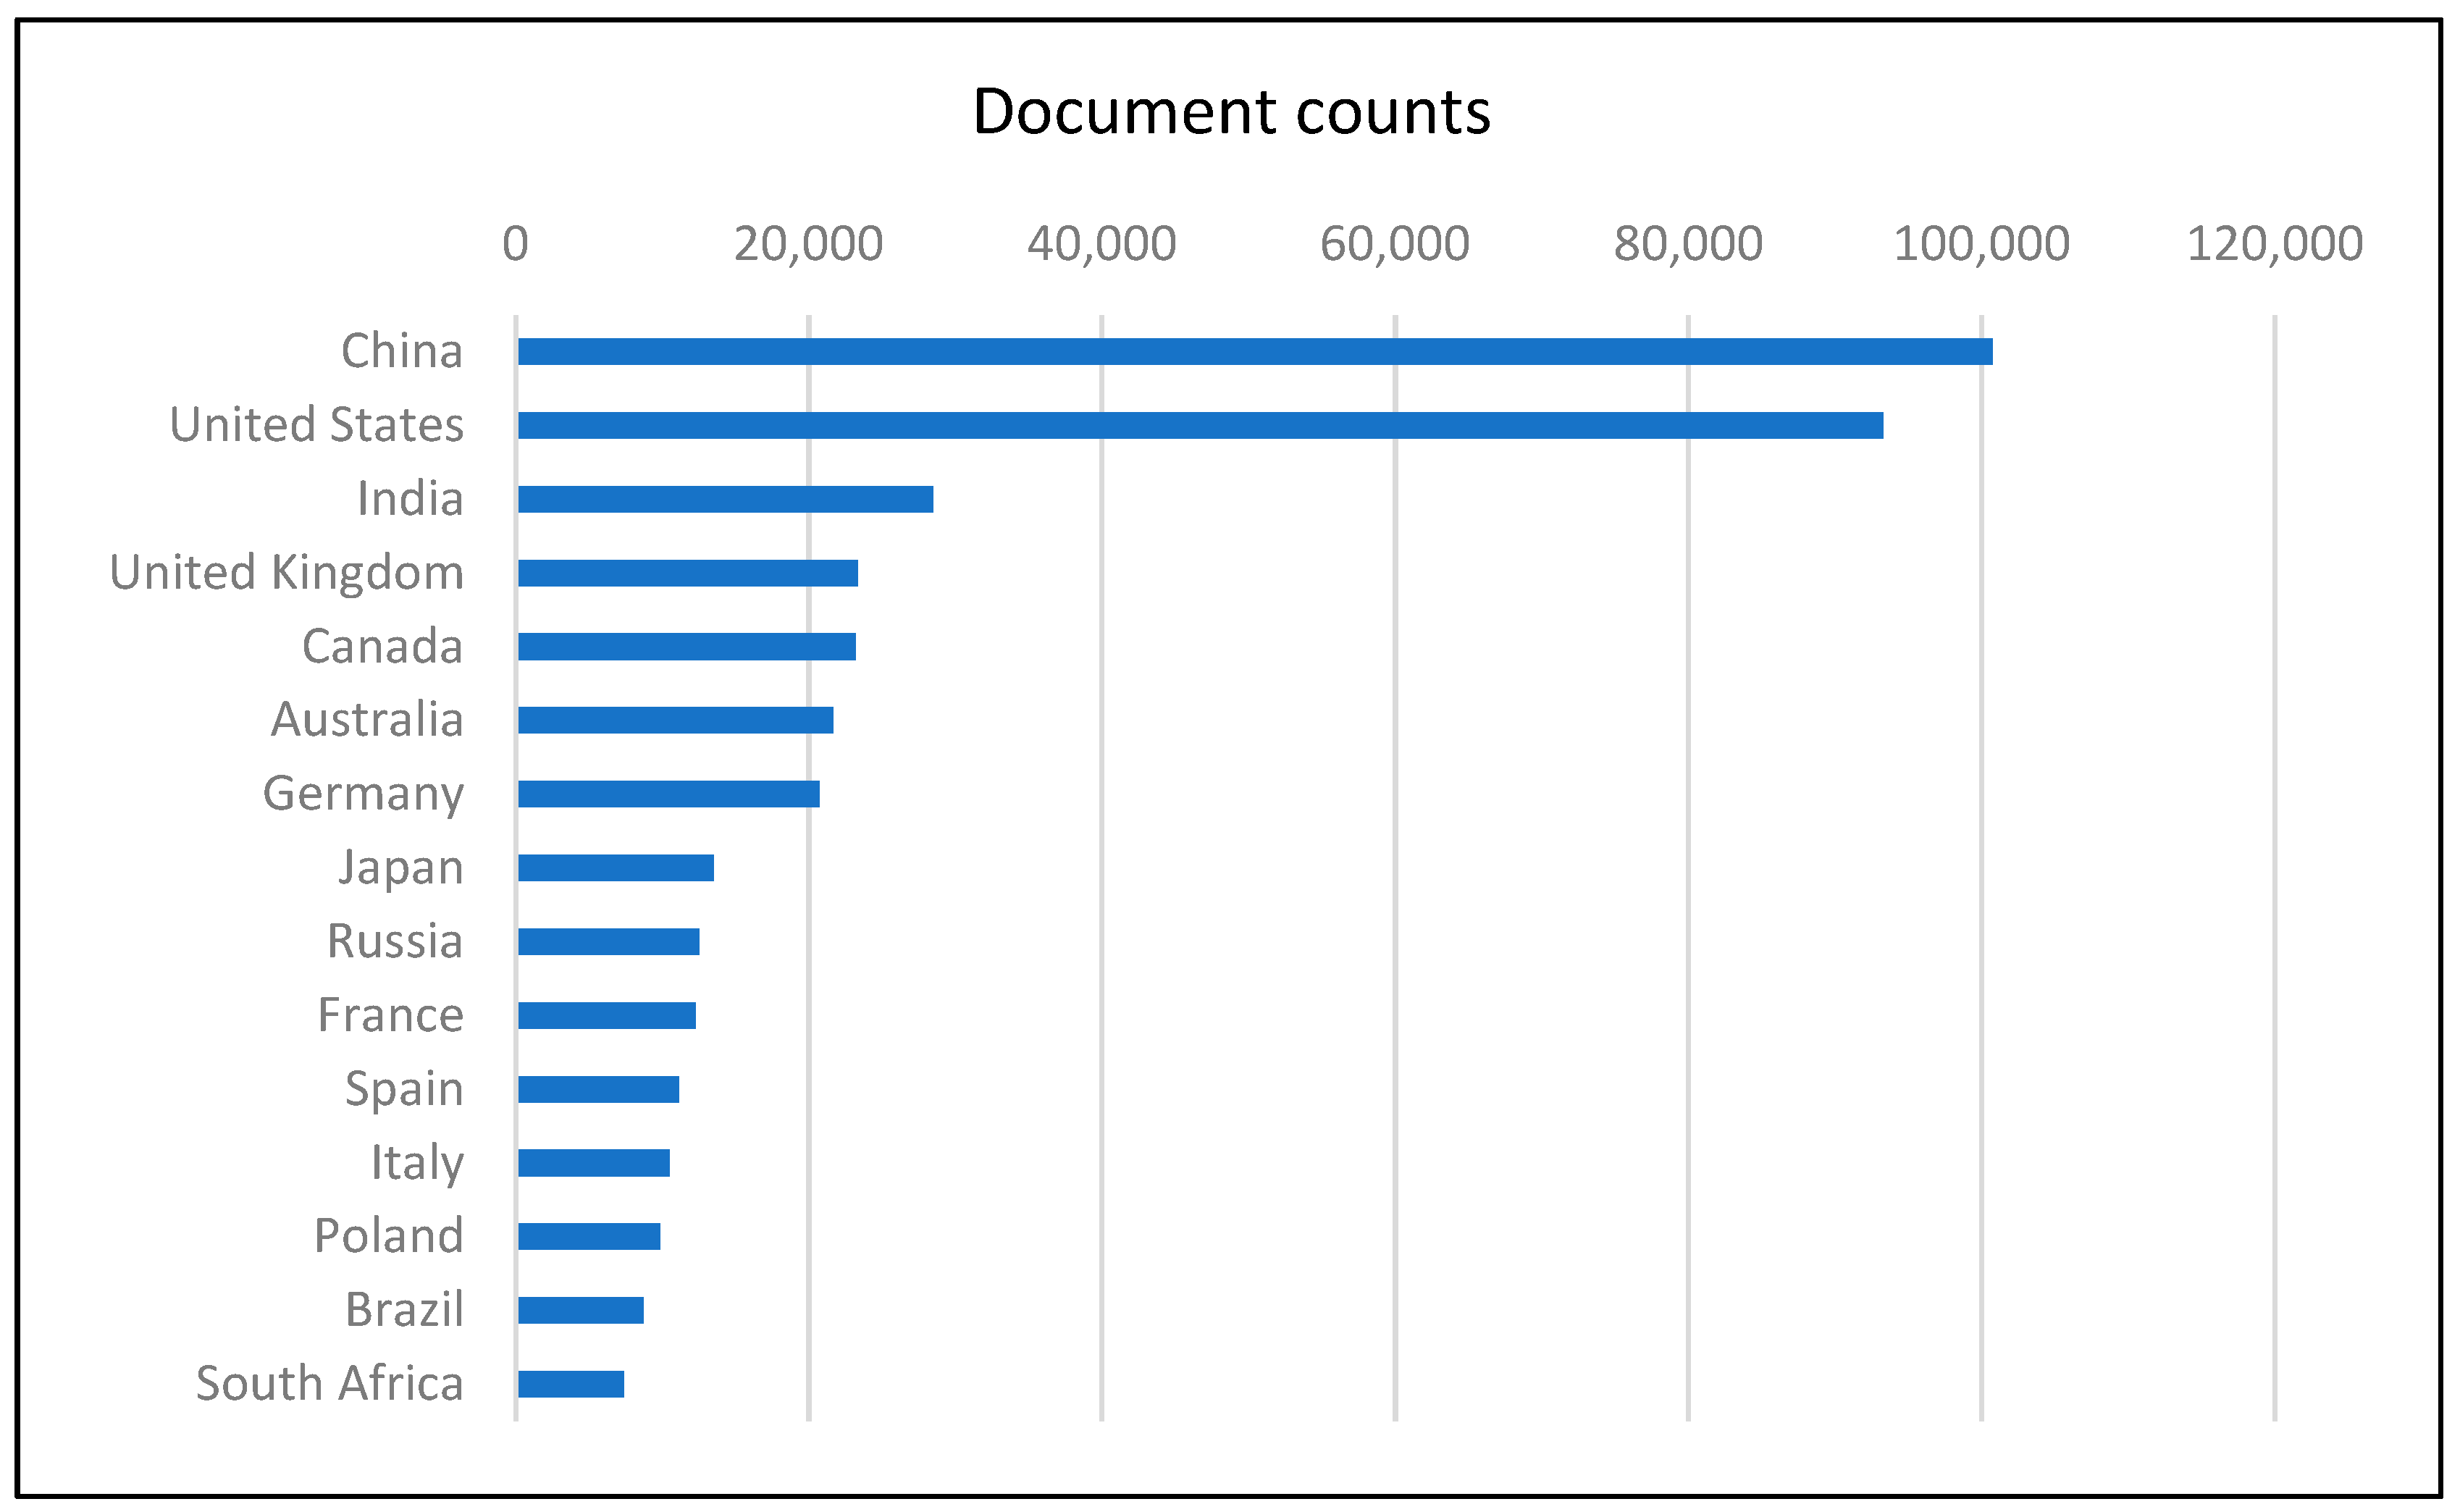The width and height of the screenshot is (2460, 1512).
Task: Select the Canada bar
Action: coord(686,647)
